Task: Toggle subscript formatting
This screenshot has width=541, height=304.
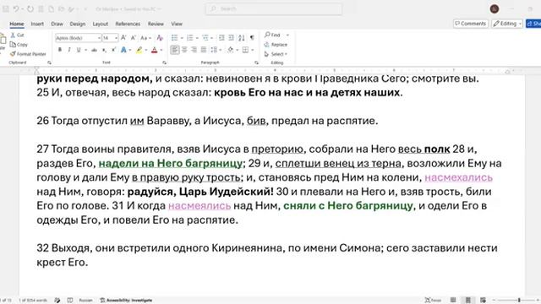Action: [104, 51]
